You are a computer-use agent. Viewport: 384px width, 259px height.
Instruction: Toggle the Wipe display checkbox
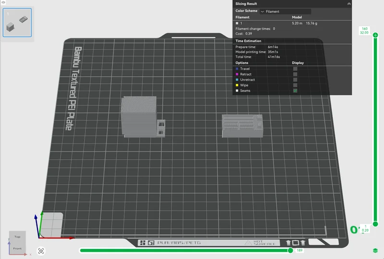click(295, 85)
